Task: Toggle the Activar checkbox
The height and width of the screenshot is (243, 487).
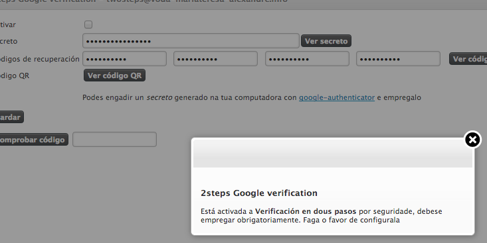Action: (88, 24)
